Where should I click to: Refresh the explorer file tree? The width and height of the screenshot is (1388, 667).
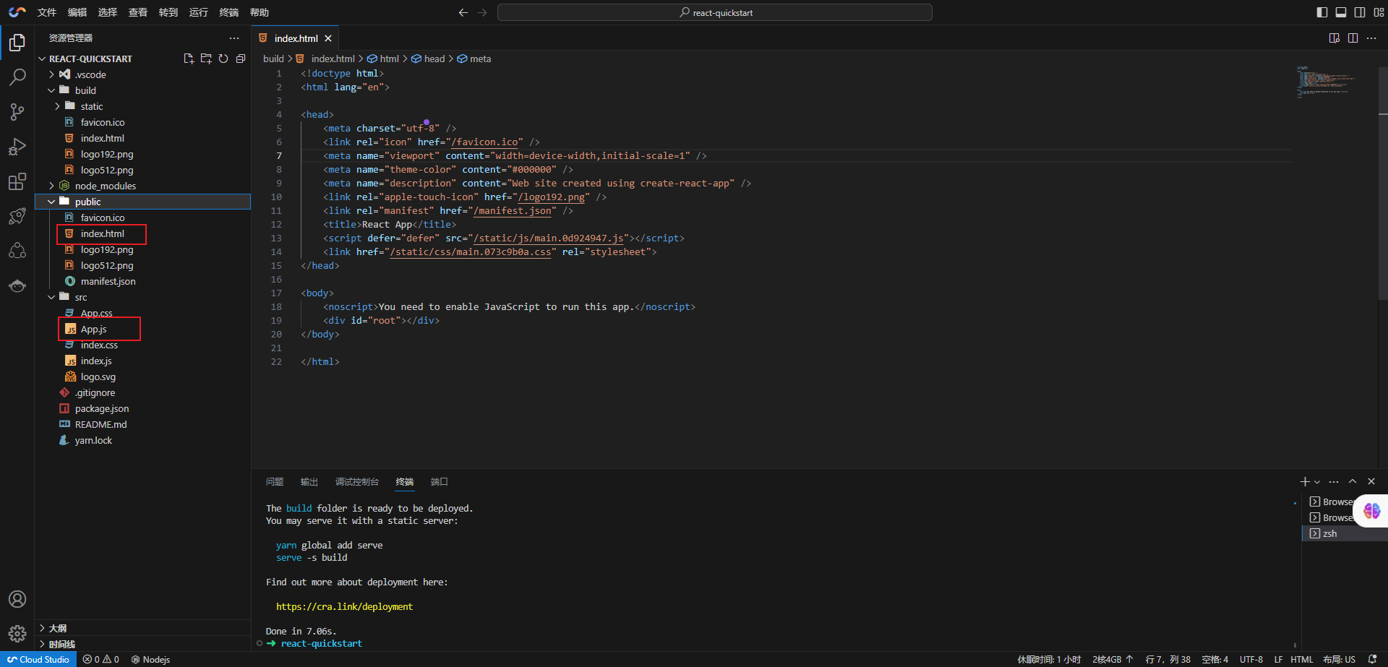coord(223,59)
